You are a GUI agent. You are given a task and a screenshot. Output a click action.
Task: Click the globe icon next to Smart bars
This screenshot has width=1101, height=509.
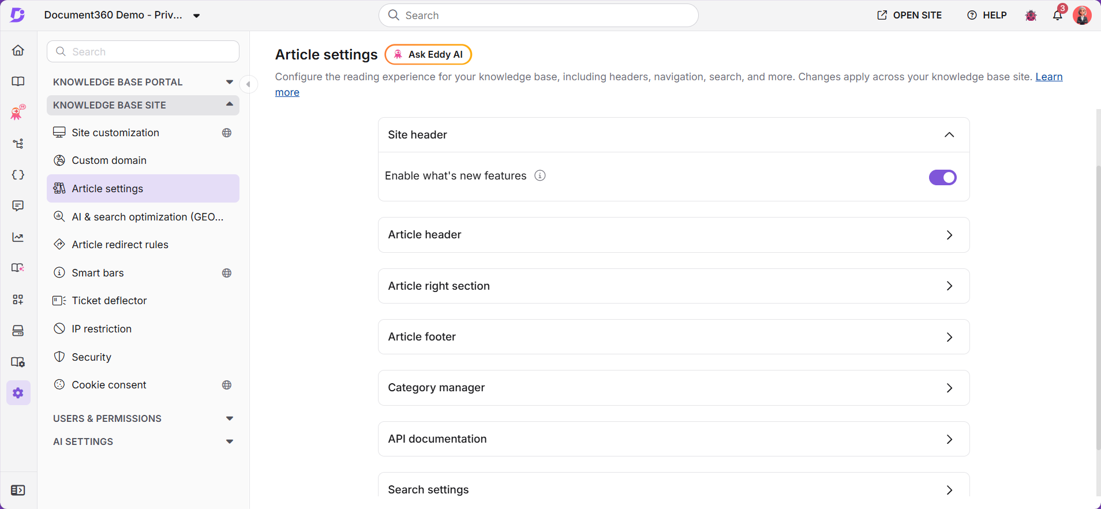(227, 273)
